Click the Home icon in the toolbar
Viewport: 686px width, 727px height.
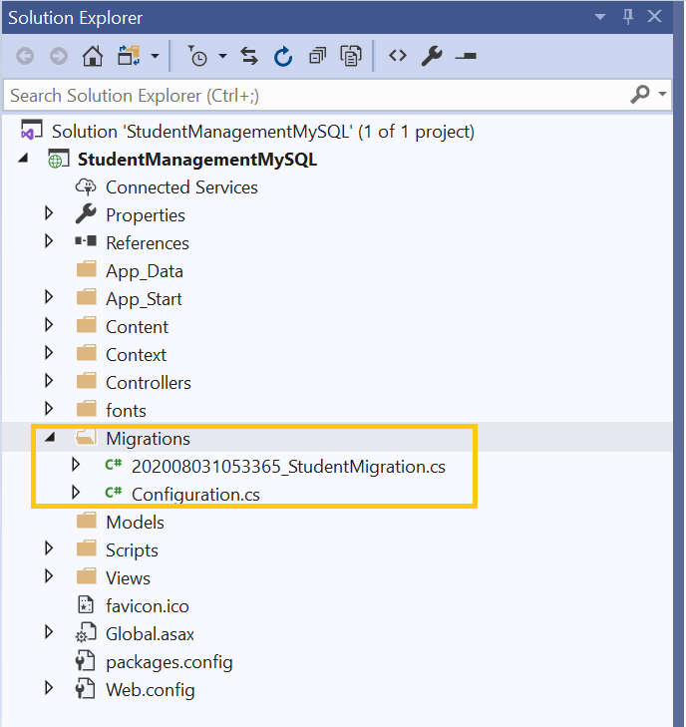pyautogui.click(x=92, y=57)
